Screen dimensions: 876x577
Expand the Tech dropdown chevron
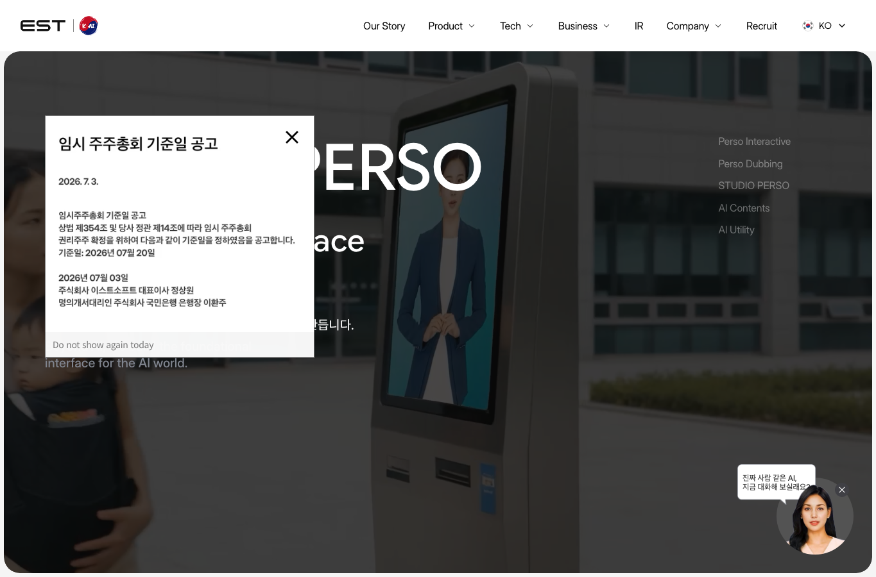[530, 26]
